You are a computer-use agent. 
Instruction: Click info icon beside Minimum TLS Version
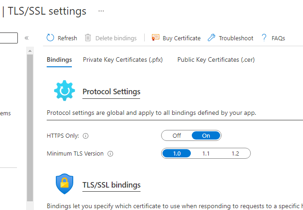click(110, 154)
